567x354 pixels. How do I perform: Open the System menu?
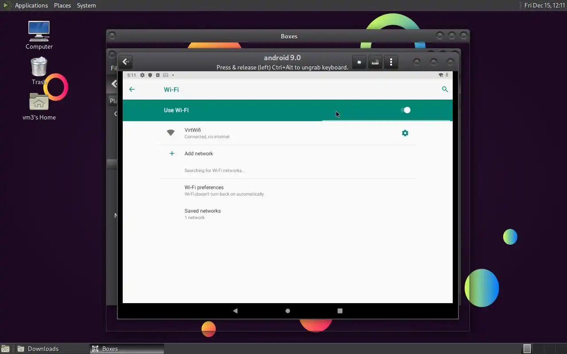tap(86, 5)
